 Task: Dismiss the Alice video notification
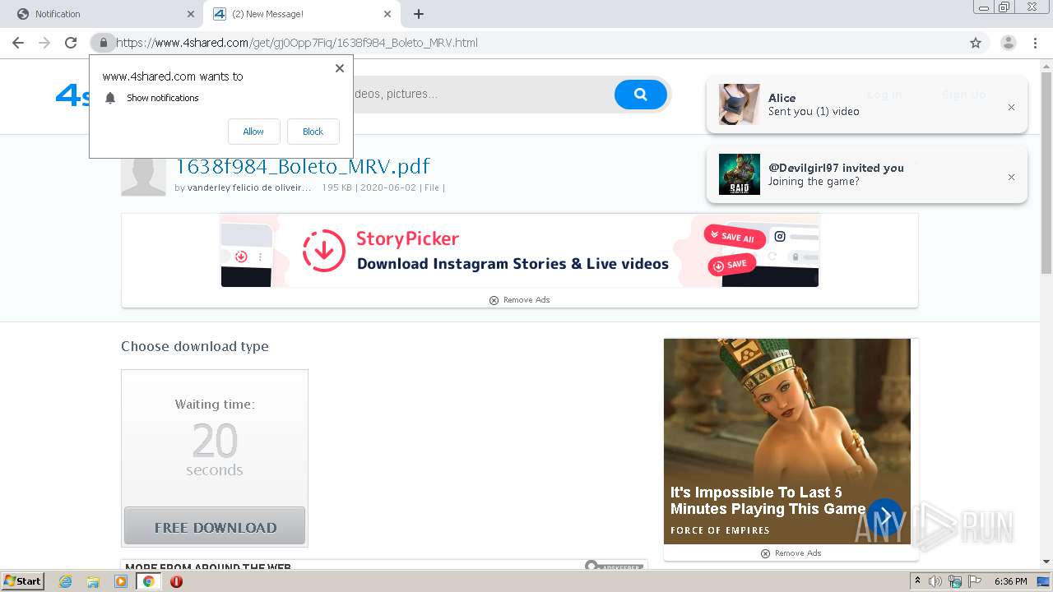[1011, 107]
